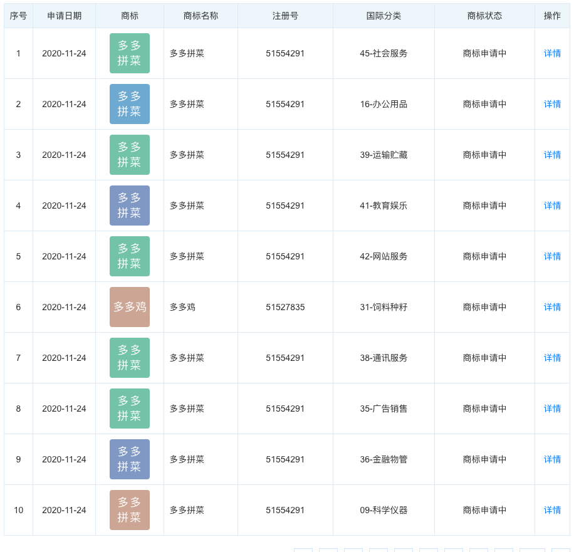Screen dimensions: 574x552
Task: Open 详情 for the 45-社会服务 trademark
Action: (x=552, y=53)
